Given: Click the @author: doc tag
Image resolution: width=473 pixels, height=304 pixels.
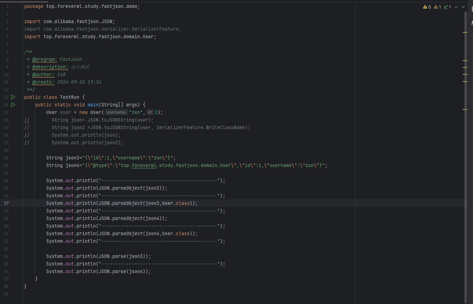Looking at the screenshot, I should coord(43,74).
